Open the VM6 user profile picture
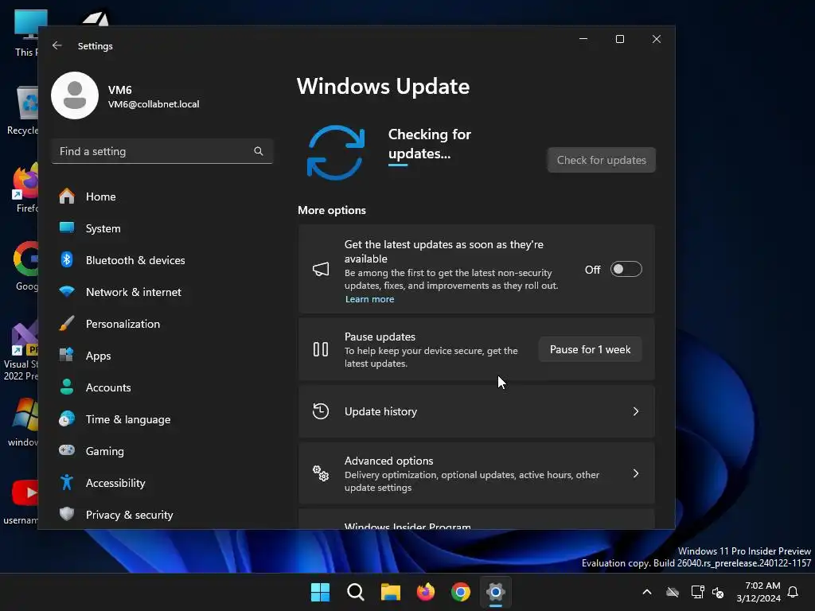This screenshot has height=611, width=815. [75, 95]
